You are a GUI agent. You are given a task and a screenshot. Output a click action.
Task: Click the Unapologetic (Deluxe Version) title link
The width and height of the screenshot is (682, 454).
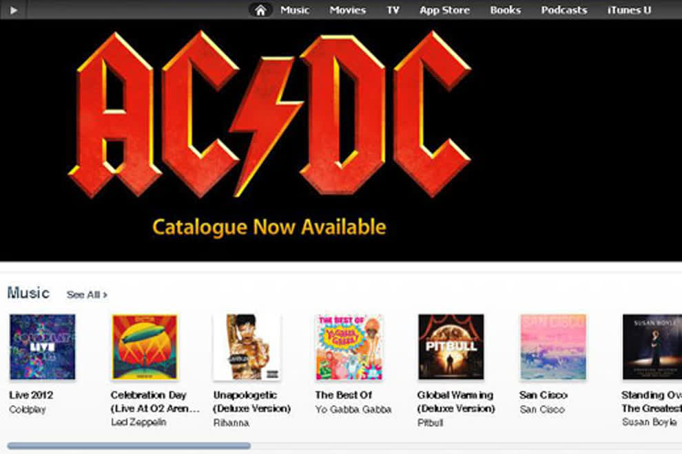[x=252, y=402]
